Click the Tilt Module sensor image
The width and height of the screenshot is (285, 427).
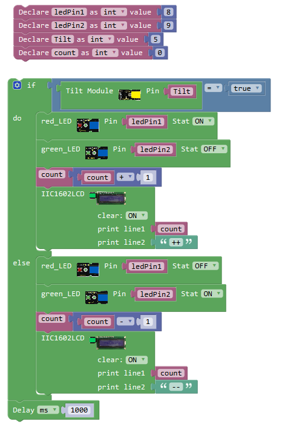(129, 94)
